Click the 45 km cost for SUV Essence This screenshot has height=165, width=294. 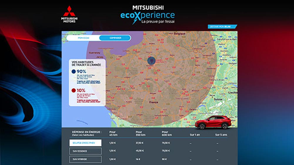(x=113, y=151)
